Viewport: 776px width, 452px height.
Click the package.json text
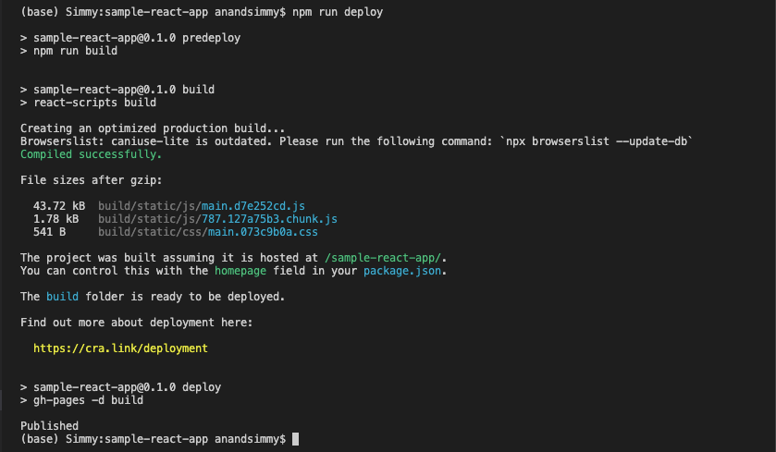point(401,271)
